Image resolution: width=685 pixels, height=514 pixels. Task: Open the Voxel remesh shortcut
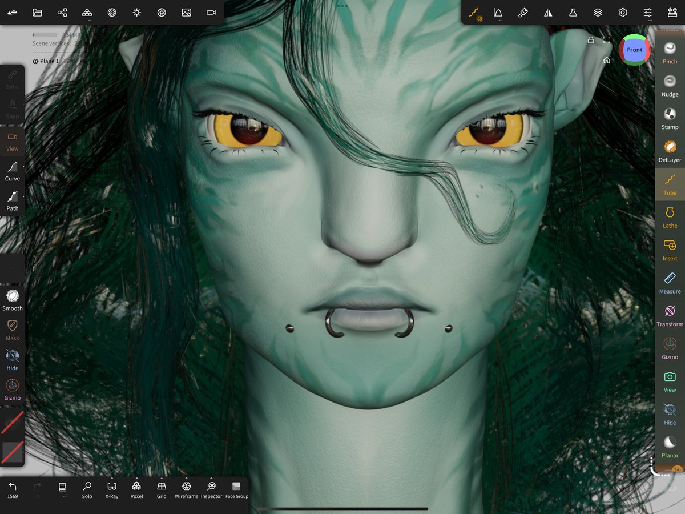136,489
